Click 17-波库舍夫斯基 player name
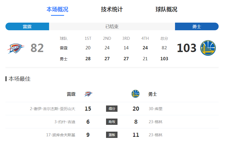The height and width of the screenshot is (142, 226). pos(61,135)
